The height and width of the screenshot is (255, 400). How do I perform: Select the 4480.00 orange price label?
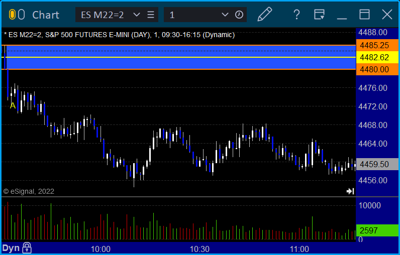[377, 69]
